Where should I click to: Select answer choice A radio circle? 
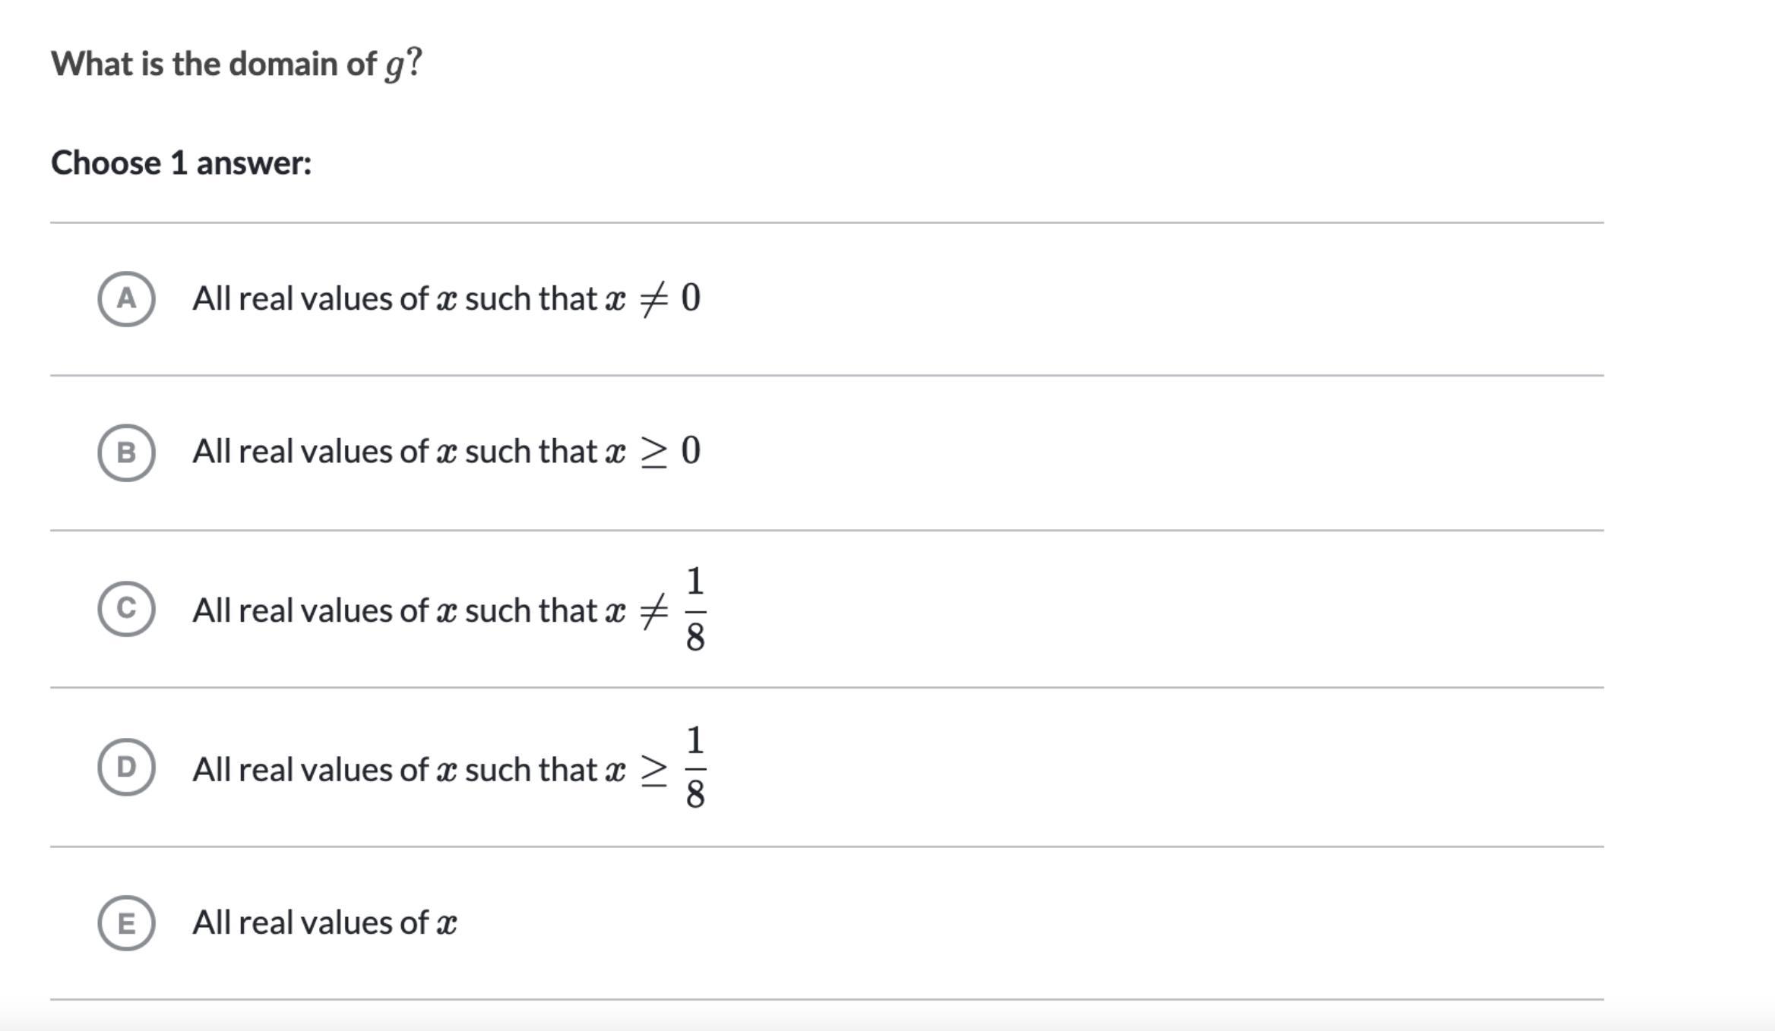tap(126, 299)
